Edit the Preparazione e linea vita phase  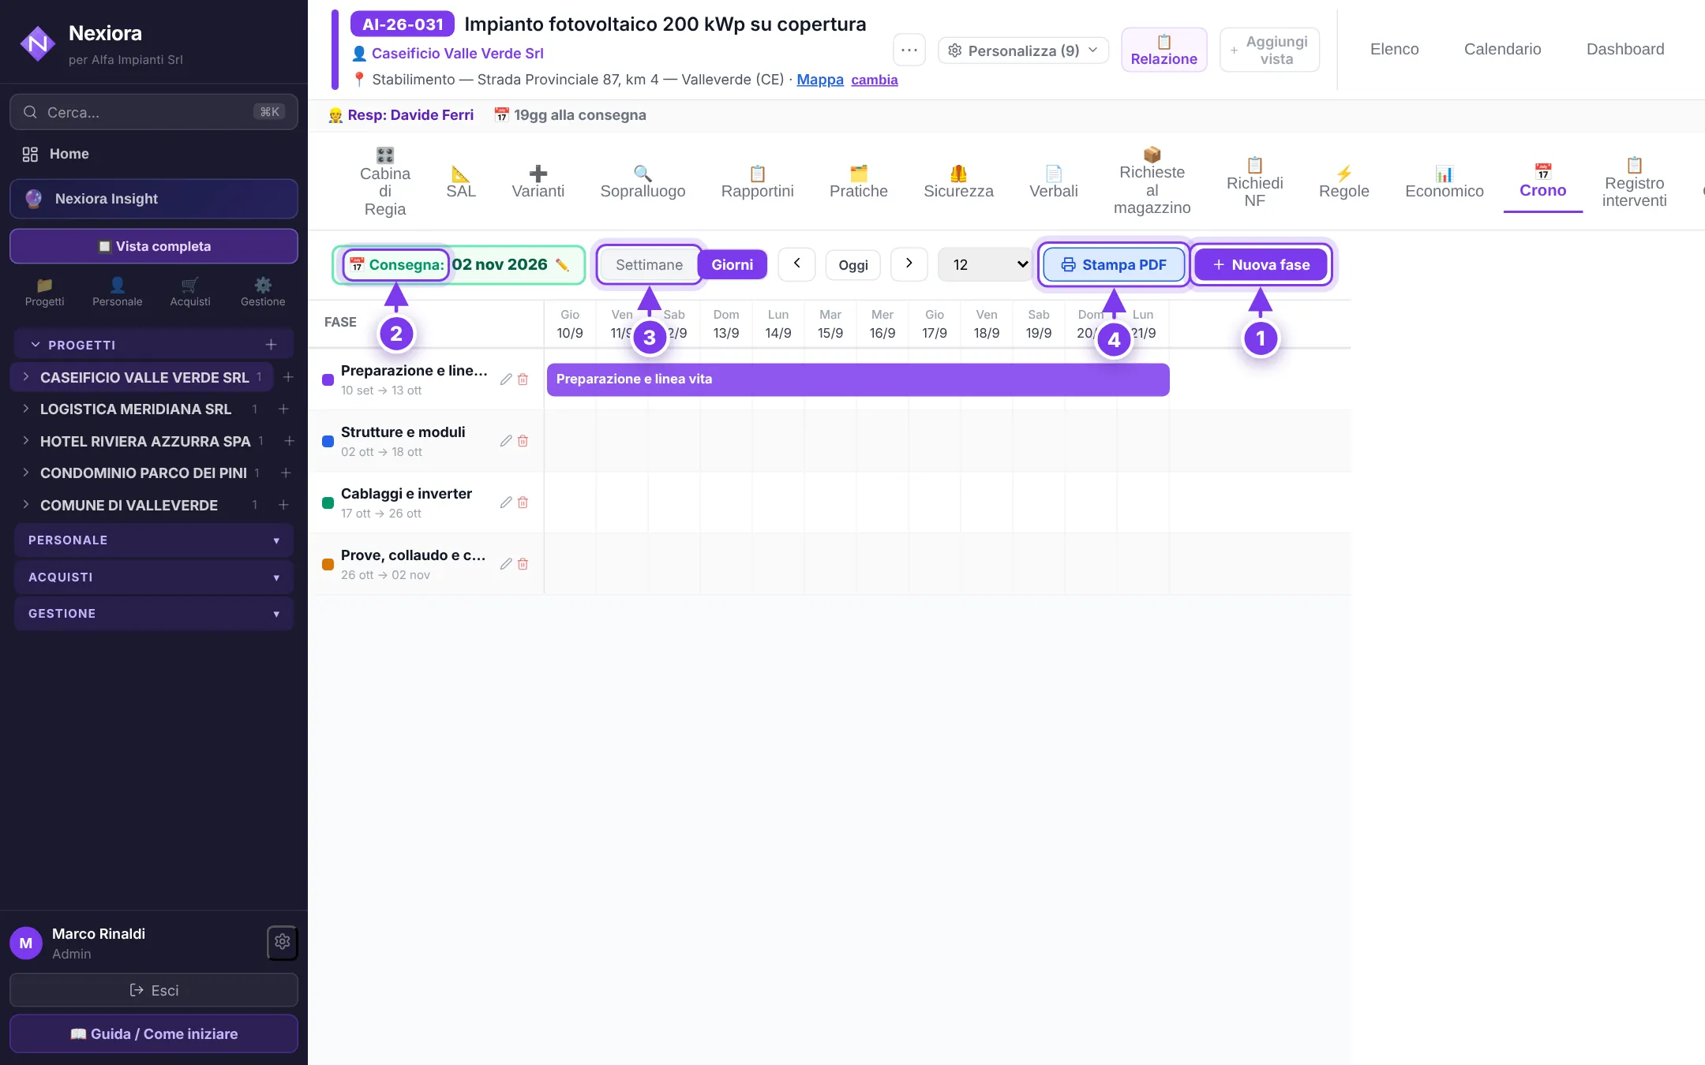pyautogui.click(x=506, y=379)
